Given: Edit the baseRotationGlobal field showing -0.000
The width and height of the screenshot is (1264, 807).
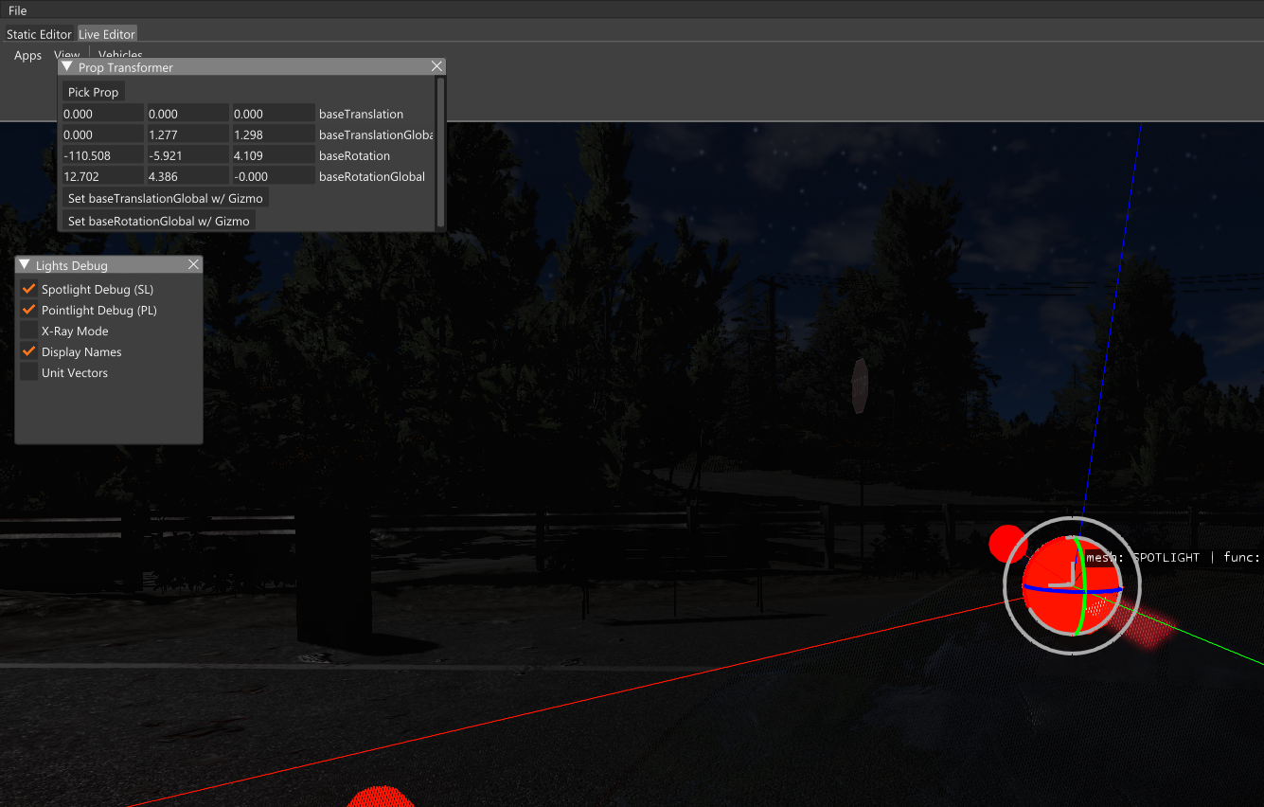Looking at the screenshot, I should (273, 176).
